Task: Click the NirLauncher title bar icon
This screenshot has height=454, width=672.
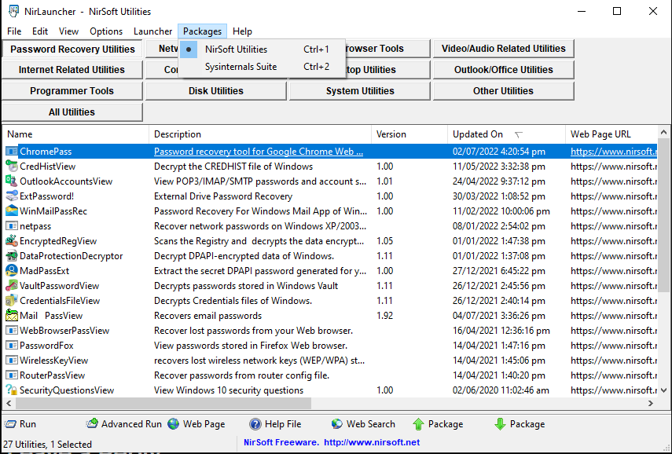Action: point(13,11)
